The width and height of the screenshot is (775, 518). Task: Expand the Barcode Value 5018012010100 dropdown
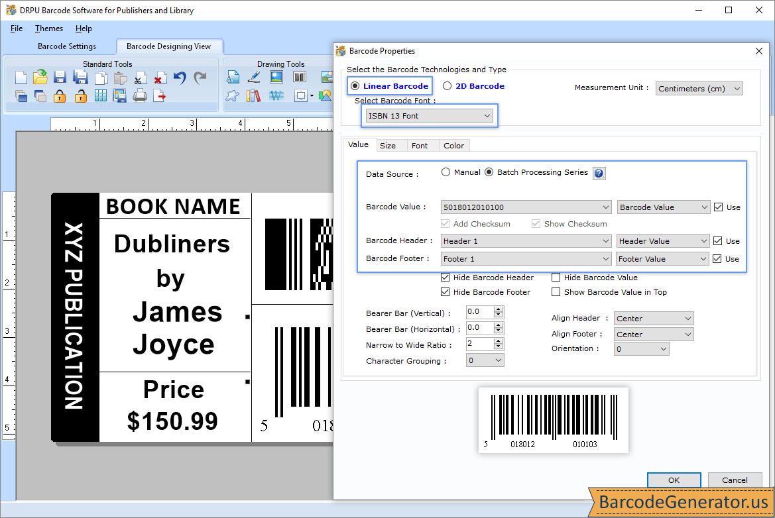pos(526,207)
